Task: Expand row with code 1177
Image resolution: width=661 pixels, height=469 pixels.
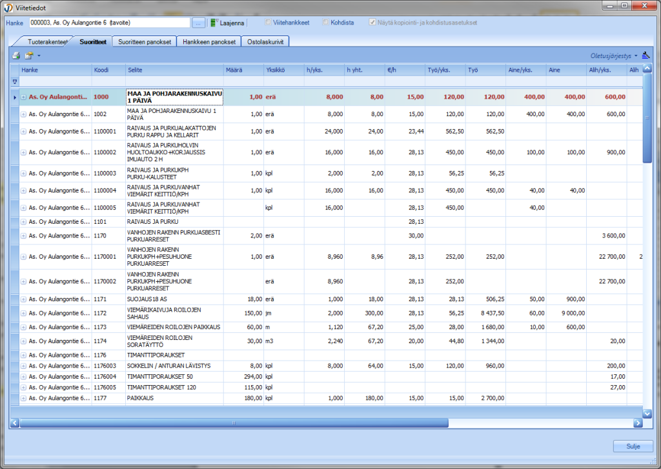Action: (x=24, y=398)
